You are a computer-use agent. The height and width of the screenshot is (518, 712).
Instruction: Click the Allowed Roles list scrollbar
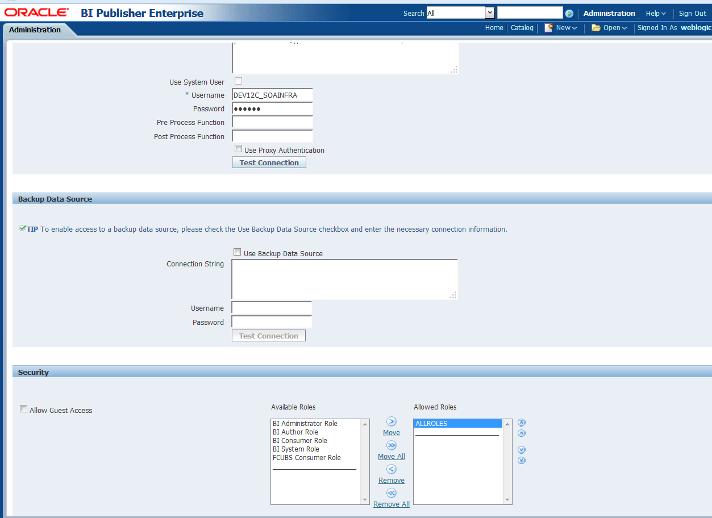point(507,462)
